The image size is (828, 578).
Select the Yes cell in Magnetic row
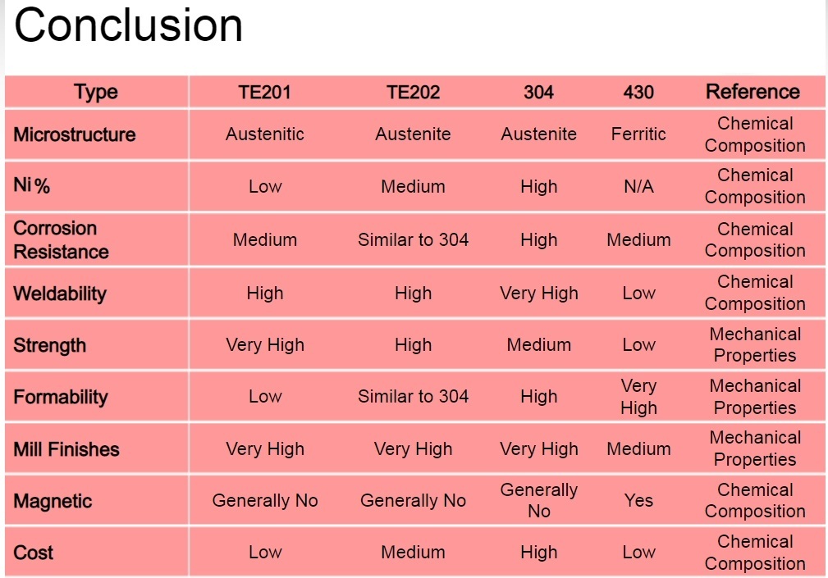pos(638,500)
